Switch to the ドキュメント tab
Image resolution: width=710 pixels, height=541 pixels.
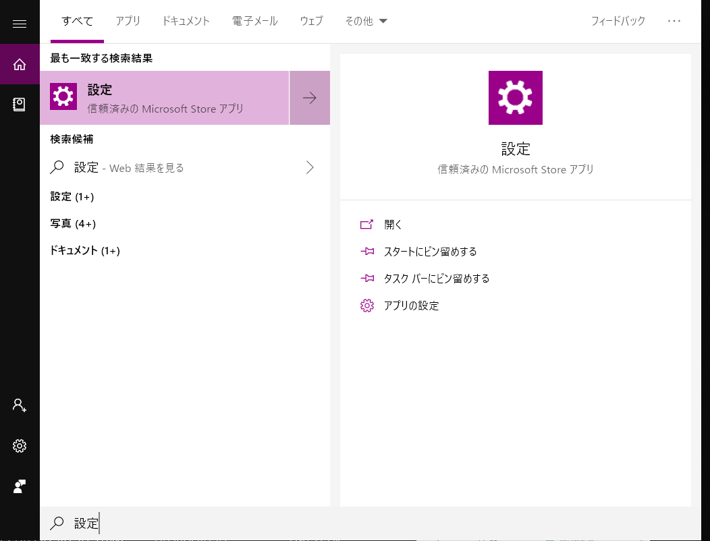coord(186,21)
